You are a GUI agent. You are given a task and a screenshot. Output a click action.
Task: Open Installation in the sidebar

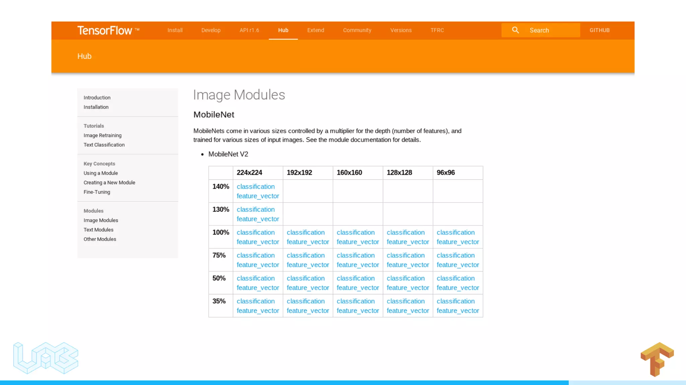point(96,107)
